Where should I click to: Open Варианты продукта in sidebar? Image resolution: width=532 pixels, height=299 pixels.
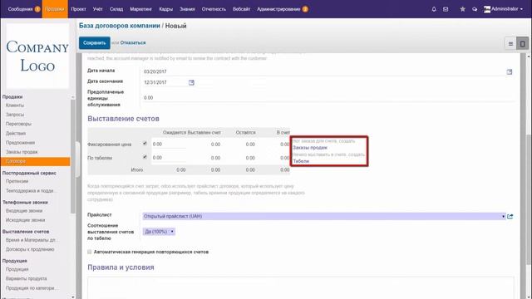click(x=26, y=279)
